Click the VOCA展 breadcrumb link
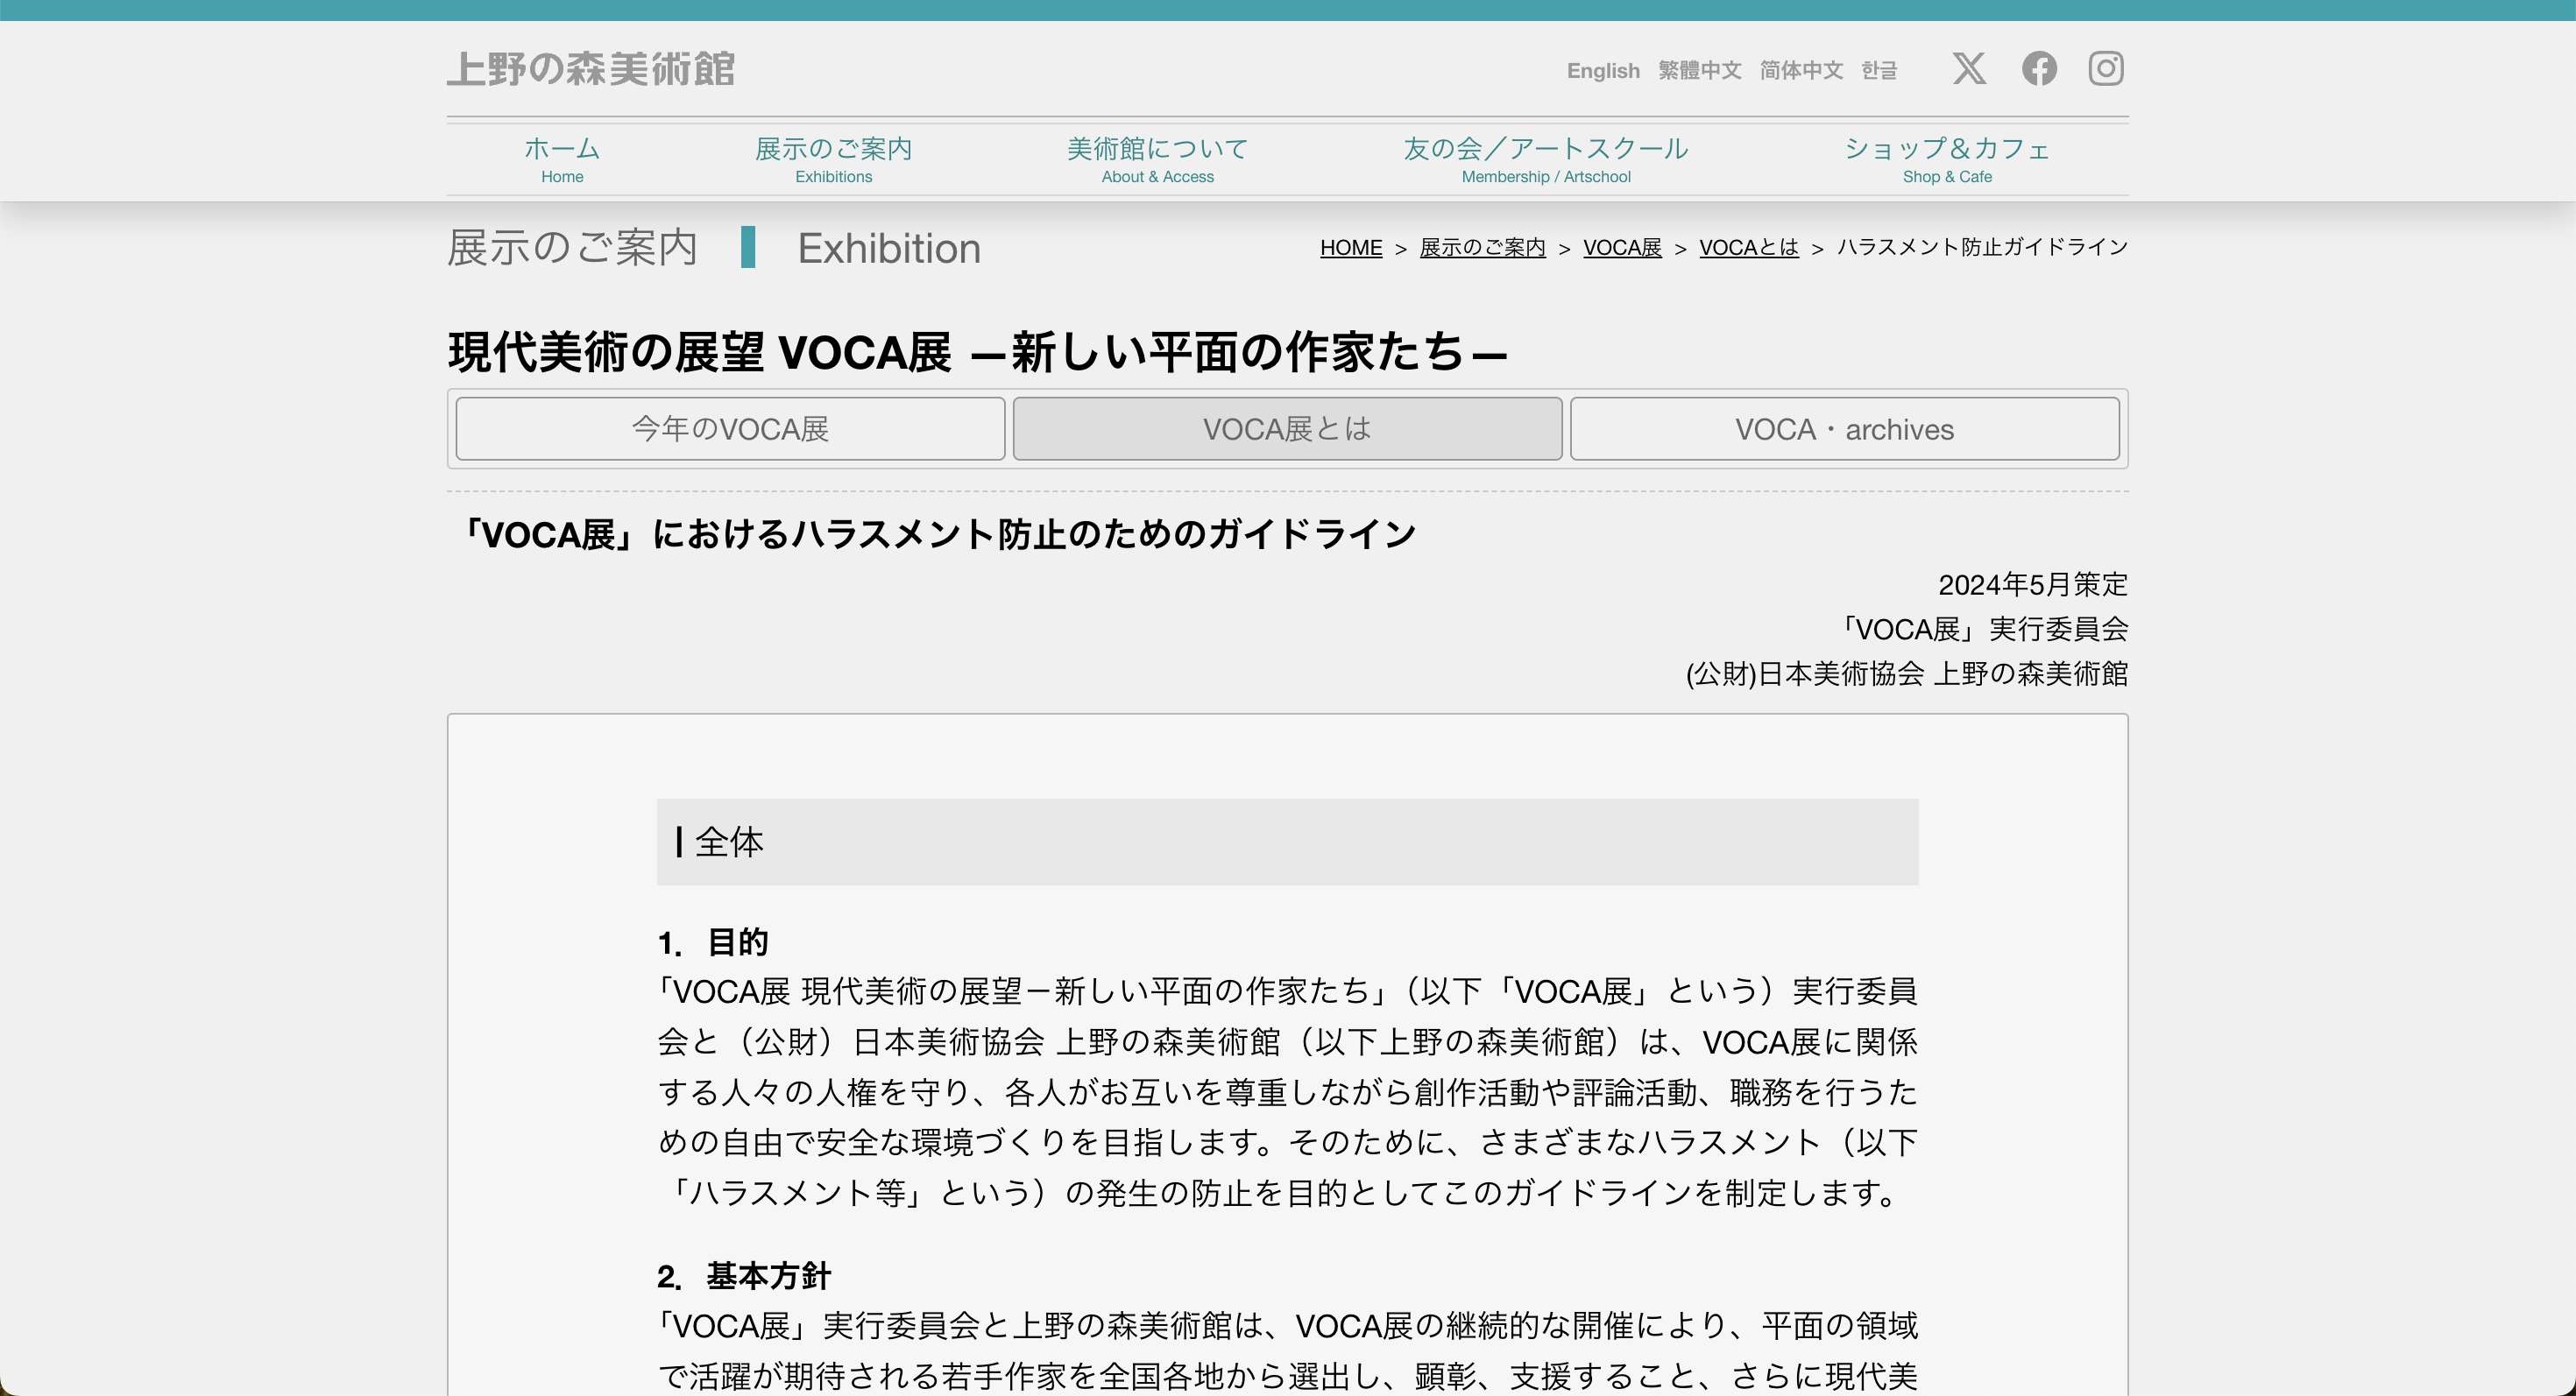 click(1622, 248)
